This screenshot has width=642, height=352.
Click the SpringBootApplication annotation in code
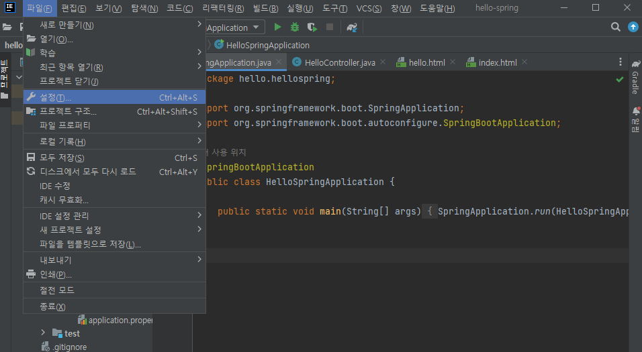point(261,167)
